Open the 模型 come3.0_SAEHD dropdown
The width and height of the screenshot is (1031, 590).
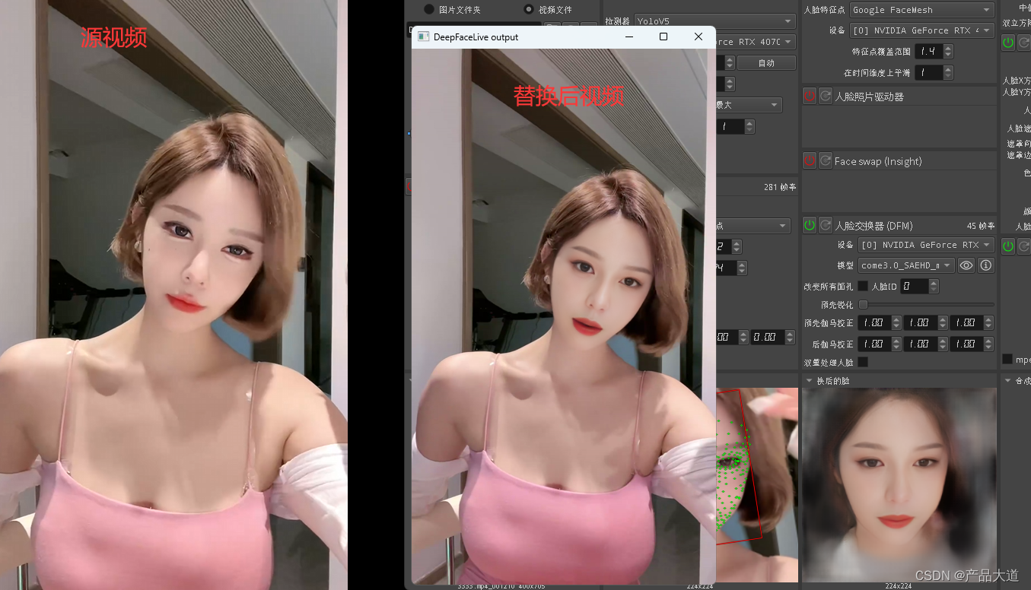[906, 265]
